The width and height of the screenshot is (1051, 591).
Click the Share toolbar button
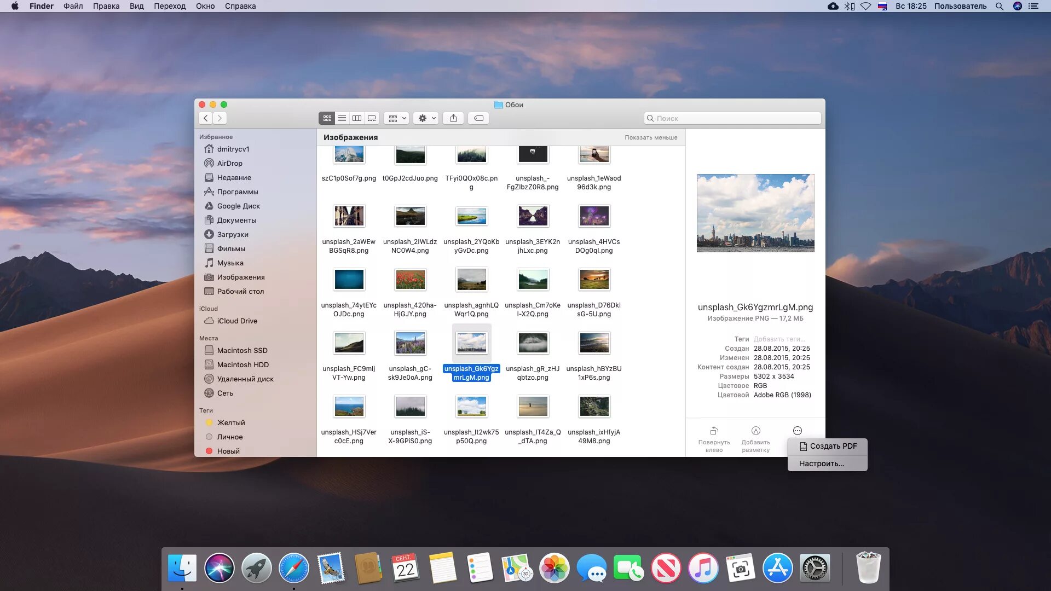(453, 118)
